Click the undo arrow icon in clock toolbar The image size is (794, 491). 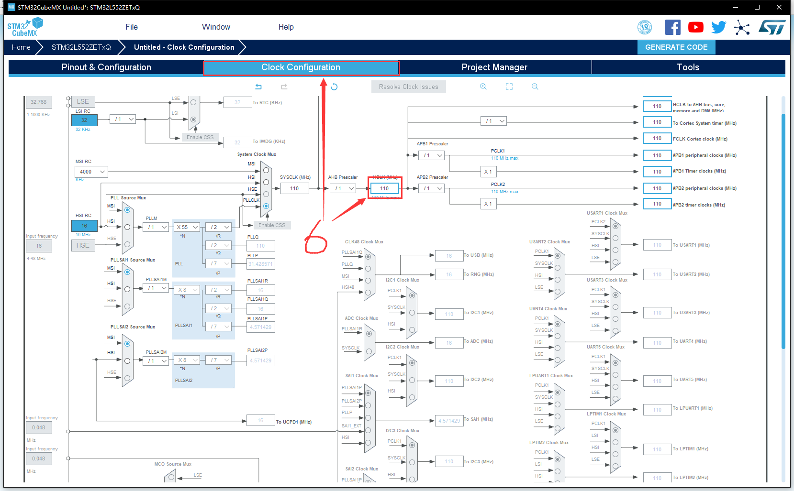tap(258, 87)
